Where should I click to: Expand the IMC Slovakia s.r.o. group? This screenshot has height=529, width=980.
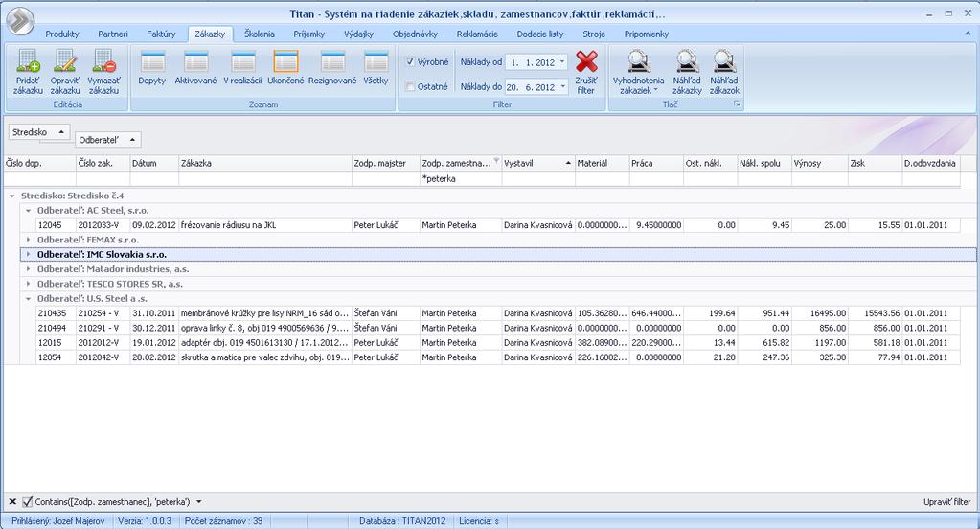(28, 255)
